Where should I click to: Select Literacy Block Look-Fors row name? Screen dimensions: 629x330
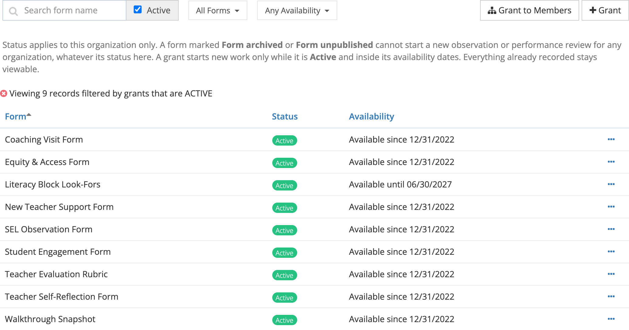[53, 184]
